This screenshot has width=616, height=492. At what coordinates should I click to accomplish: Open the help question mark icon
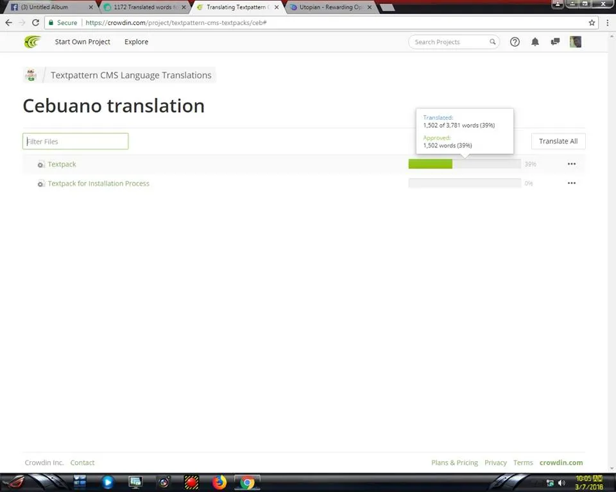pyautogui.click(x=515, y=42)
